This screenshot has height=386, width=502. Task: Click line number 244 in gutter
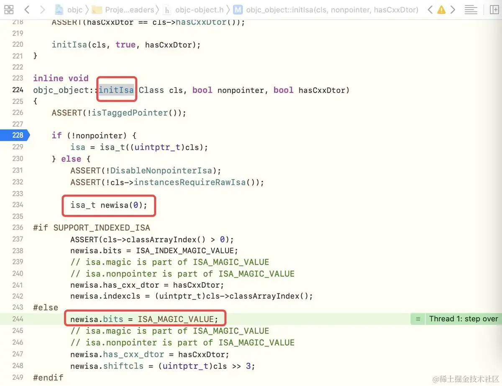(x=18, y=319)
